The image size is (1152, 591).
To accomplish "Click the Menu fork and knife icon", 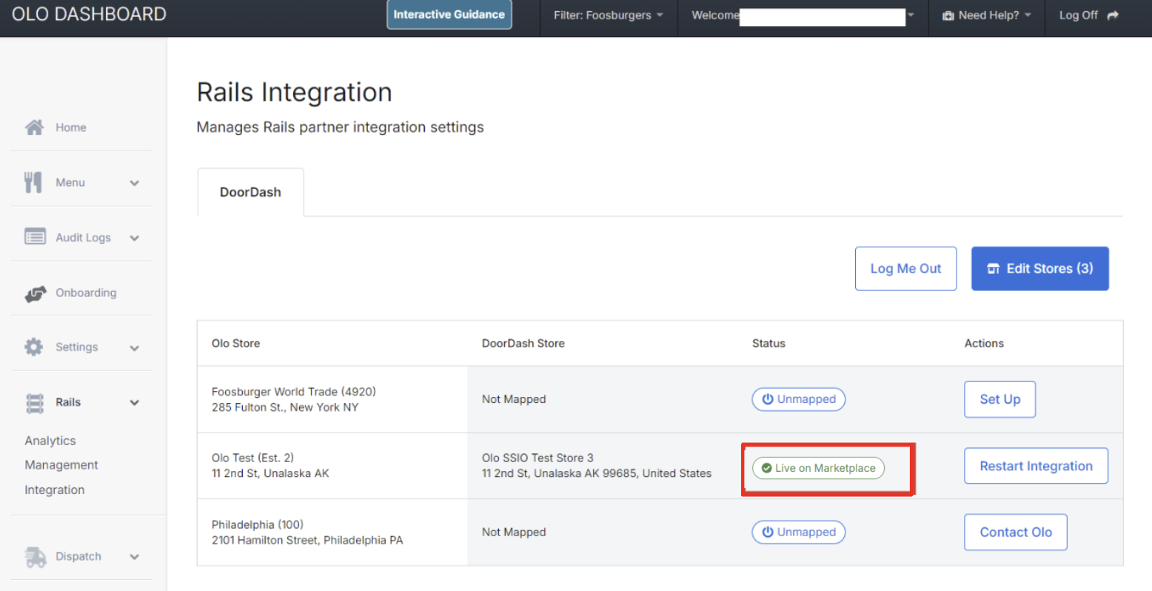I will tap(33, 182).
